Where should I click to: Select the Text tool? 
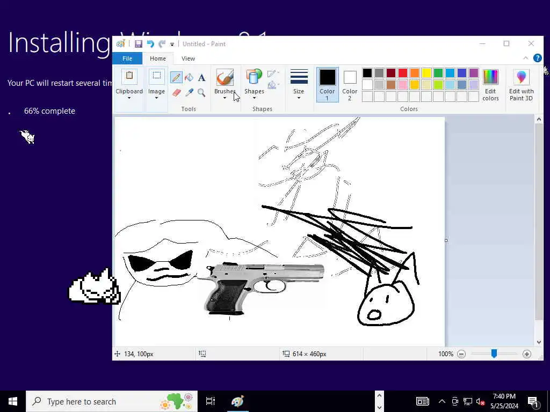(x=202, y=77)
